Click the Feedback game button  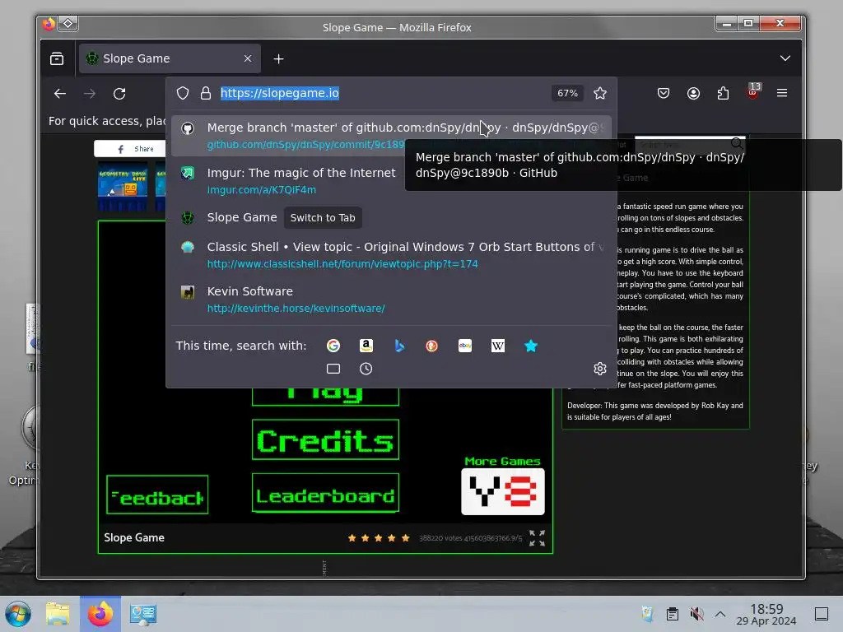point(157,495)
